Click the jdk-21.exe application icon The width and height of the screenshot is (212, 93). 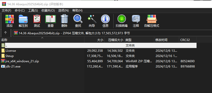[x=3, y=66]
